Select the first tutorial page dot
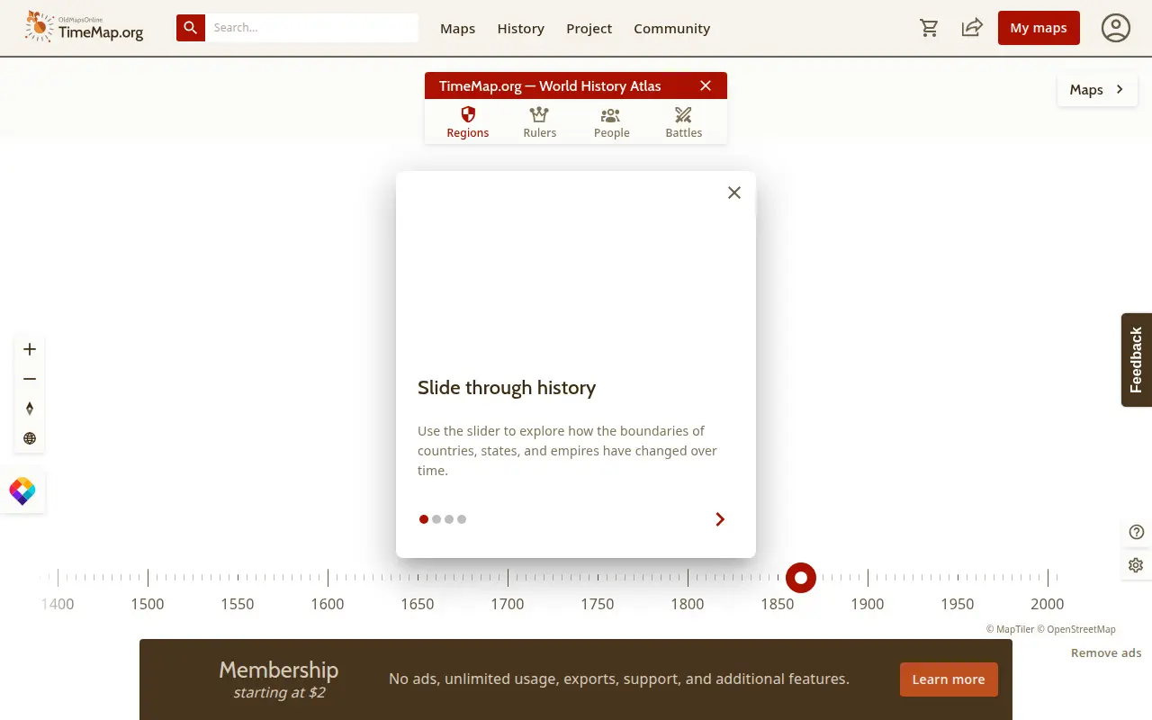Image resolution: width=1152 pixels, height=720 pixels. 424,519
